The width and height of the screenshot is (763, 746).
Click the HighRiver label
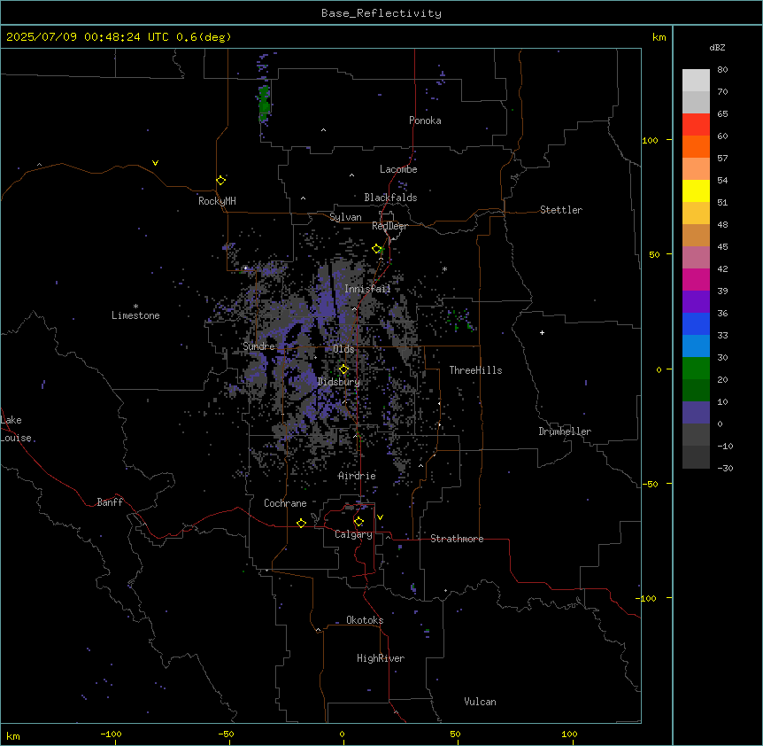pyautogui.click(x=381, y=658)
